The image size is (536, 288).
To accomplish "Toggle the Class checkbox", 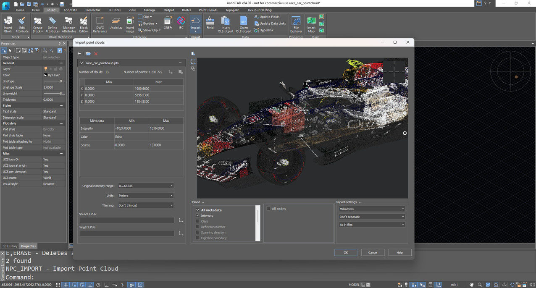I will pyautogui.click(x=197, y=221).
